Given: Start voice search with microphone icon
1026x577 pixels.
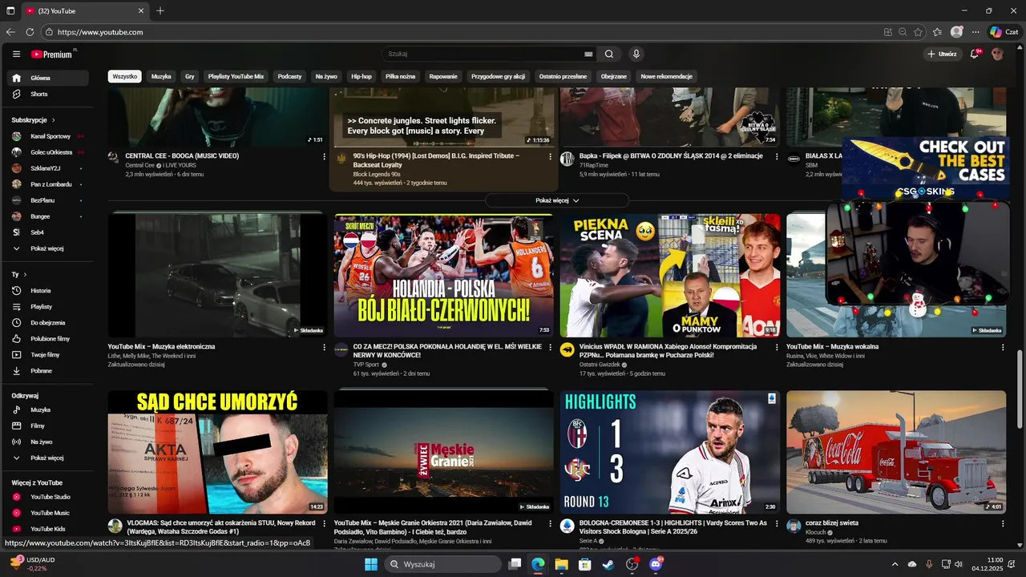Looking at the screenshot, I should pyautogui.click(x=636, y=54).
